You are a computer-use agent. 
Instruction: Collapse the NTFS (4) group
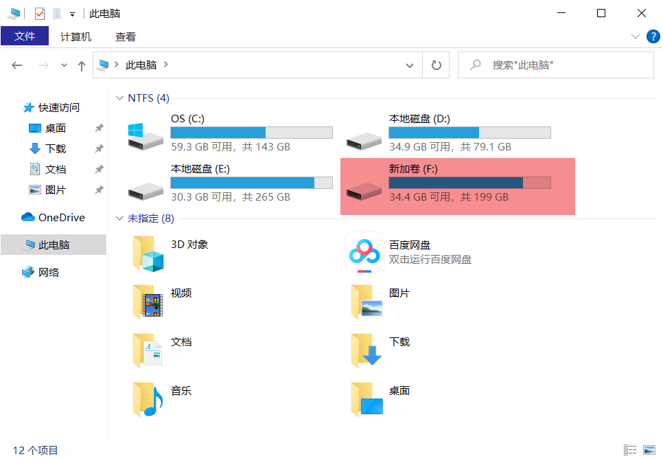(x=120, y=98)
